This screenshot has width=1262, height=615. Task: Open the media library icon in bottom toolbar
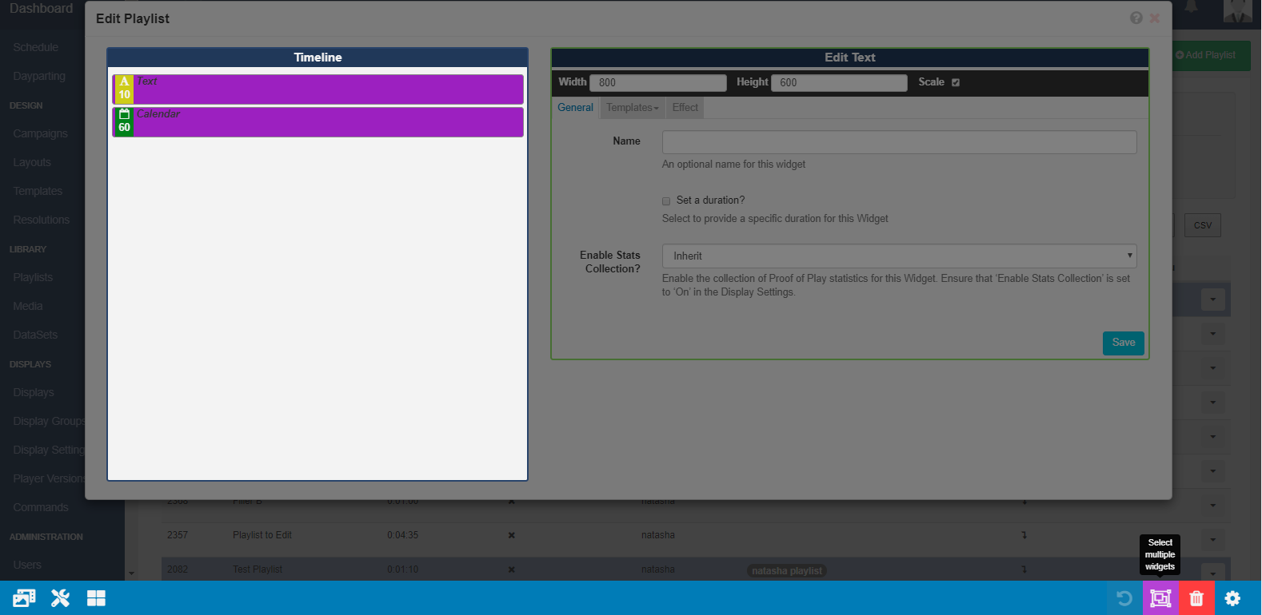click(x=24, y=598)
